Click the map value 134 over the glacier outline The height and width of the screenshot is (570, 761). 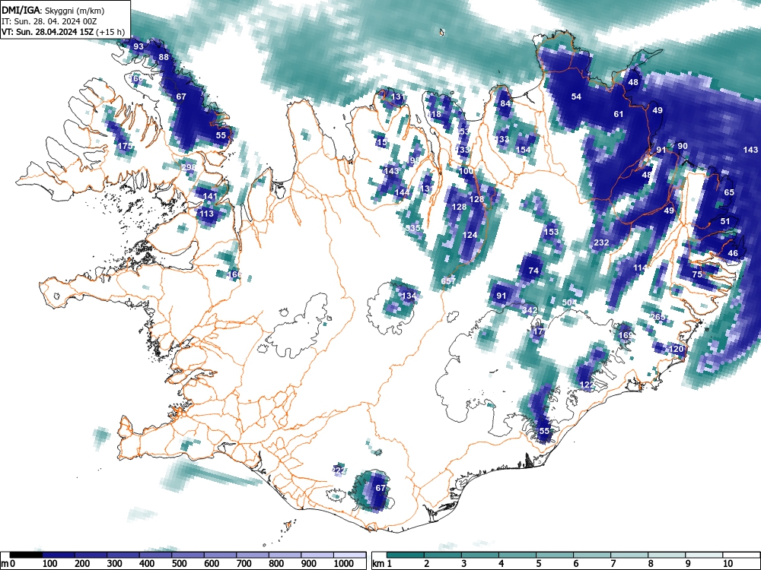[x=409, y=296]
